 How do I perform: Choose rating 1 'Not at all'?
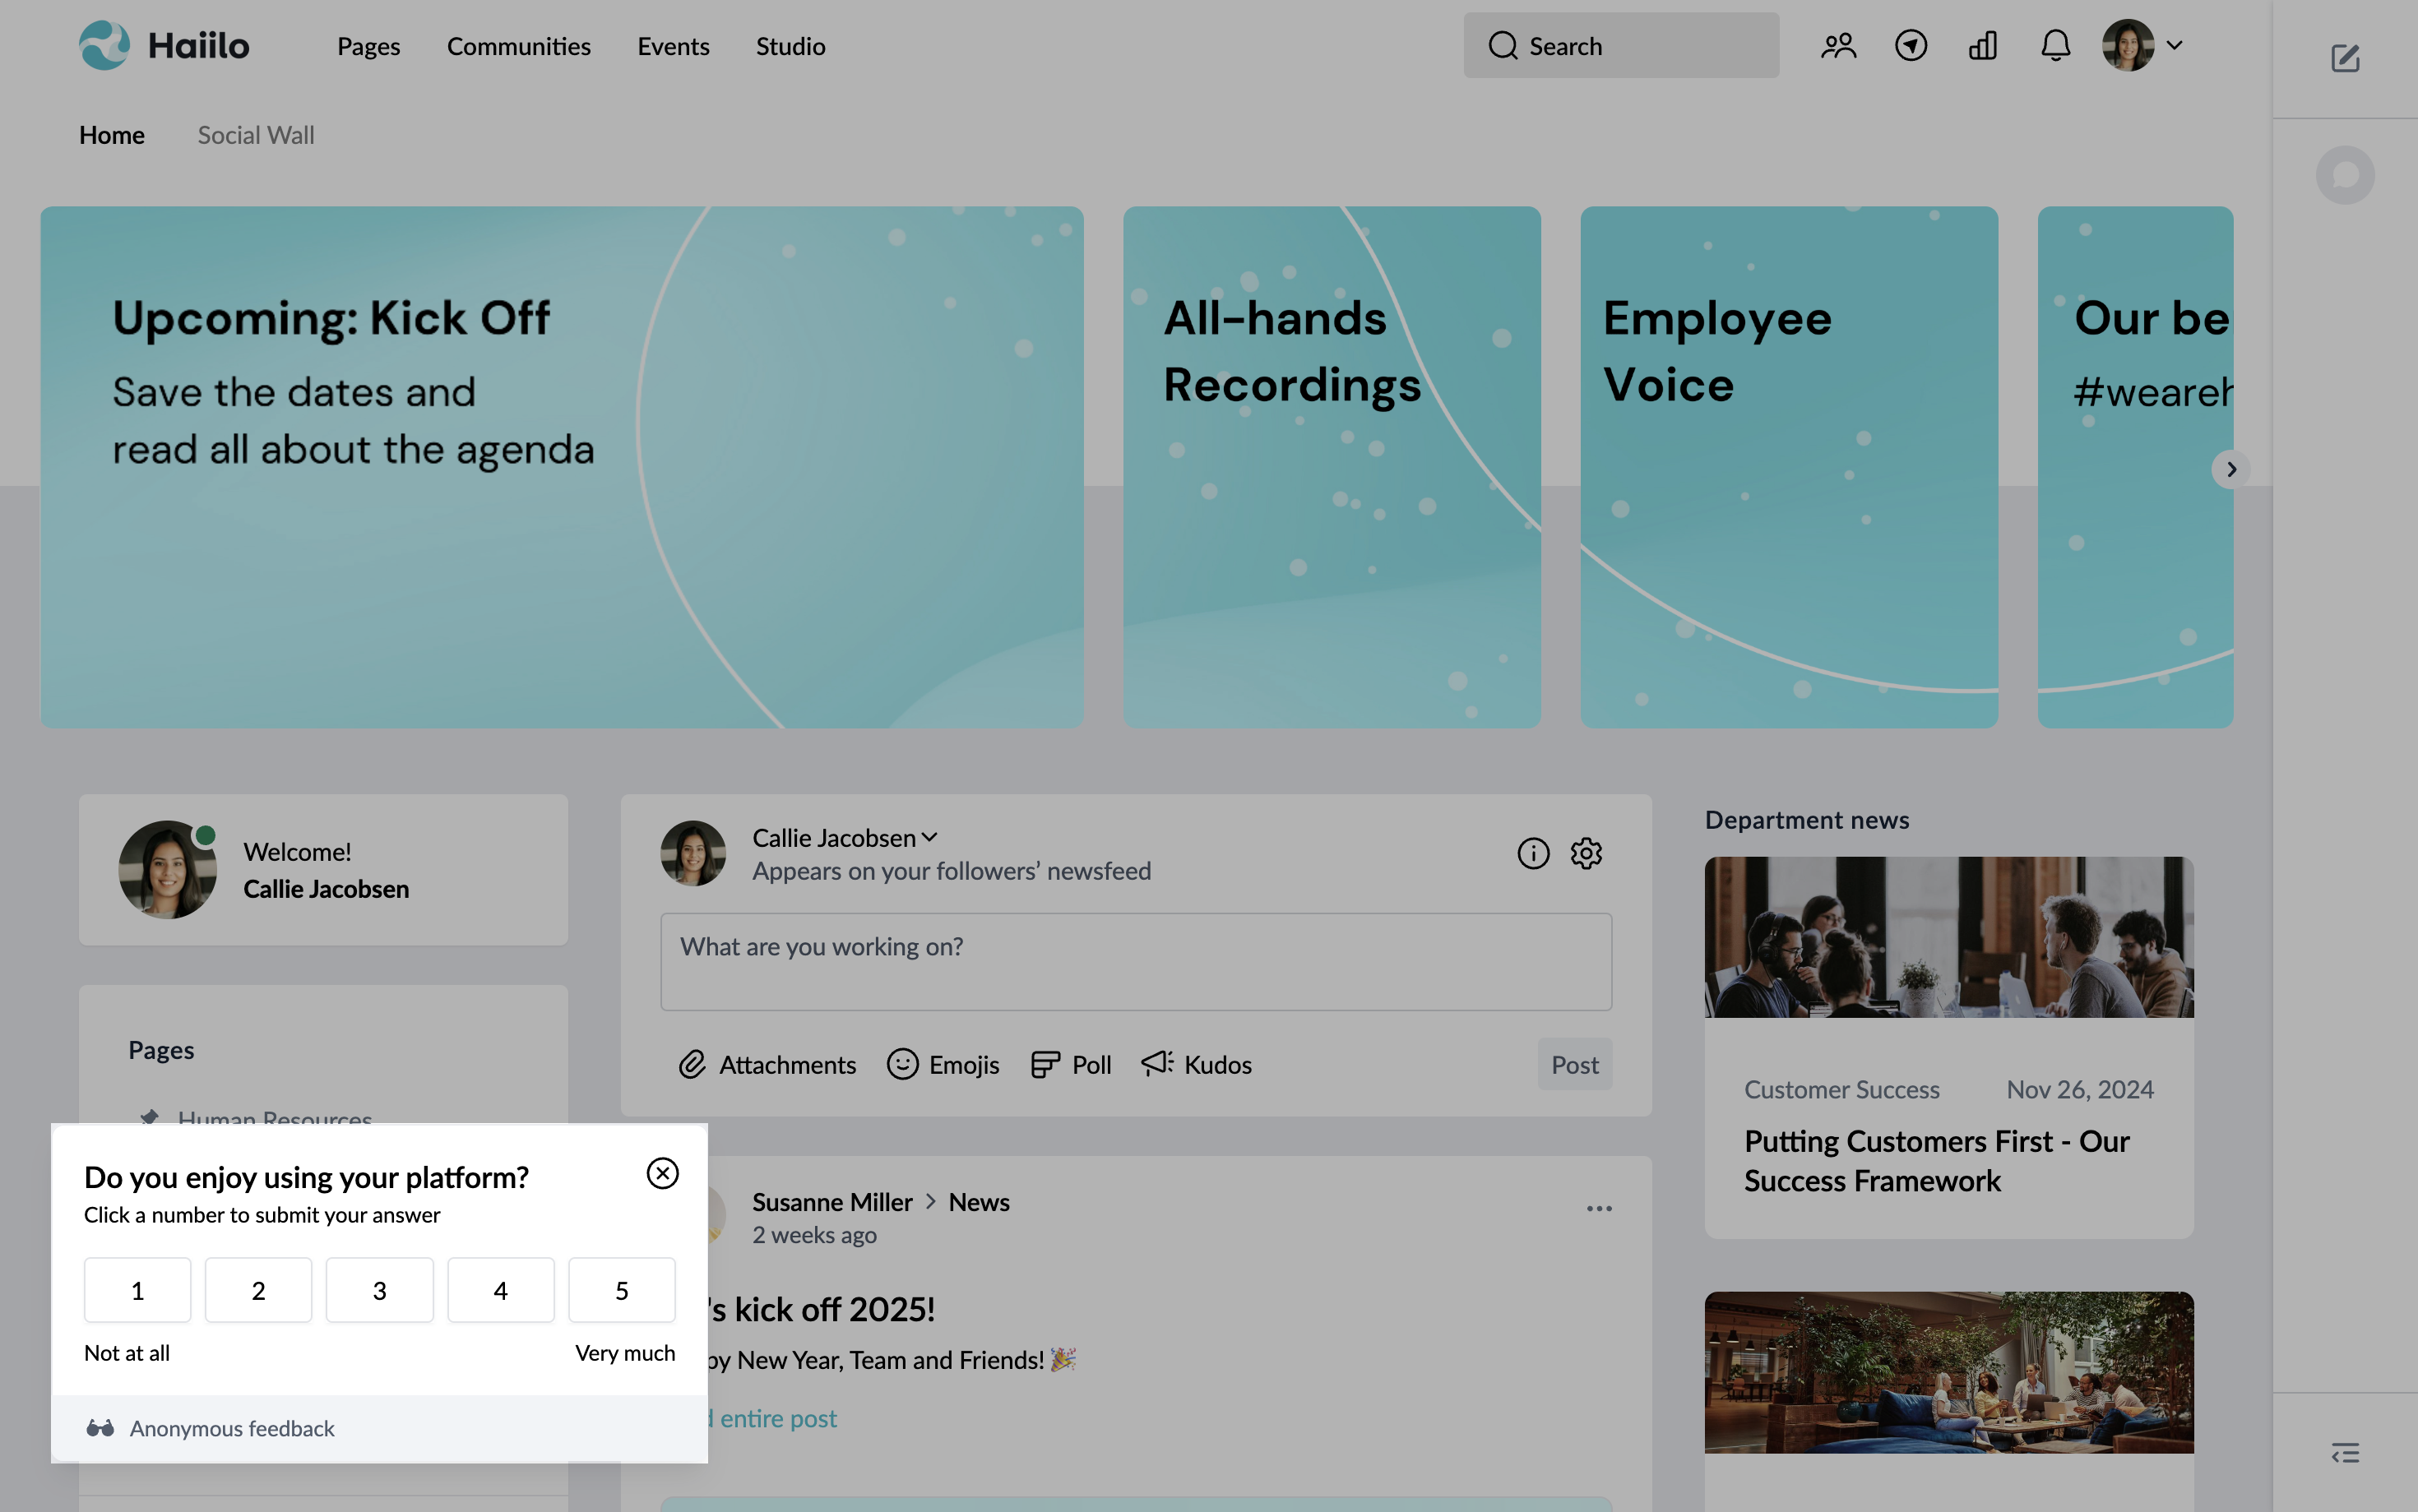(137, 1290)
